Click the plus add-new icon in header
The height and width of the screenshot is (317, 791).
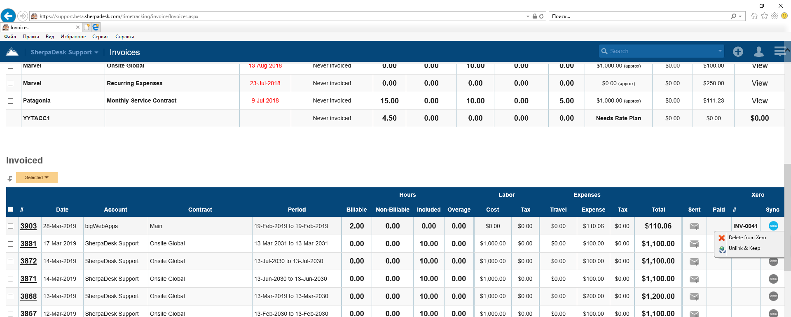tap(738, 51)
